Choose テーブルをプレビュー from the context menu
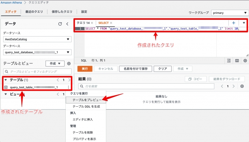Viewport: 249px width, 142px height. (x=86, y=100)
